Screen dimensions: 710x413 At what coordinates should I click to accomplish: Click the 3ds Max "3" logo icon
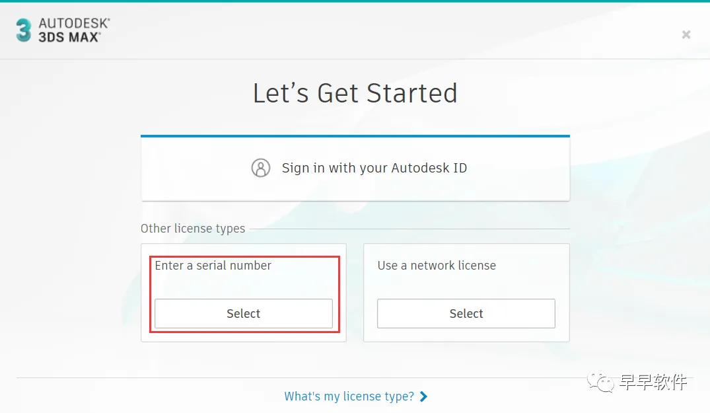(x=24, y=30)
